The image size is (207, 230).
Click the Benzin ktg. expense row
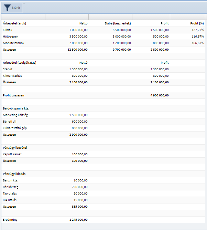tap(10, 180)
